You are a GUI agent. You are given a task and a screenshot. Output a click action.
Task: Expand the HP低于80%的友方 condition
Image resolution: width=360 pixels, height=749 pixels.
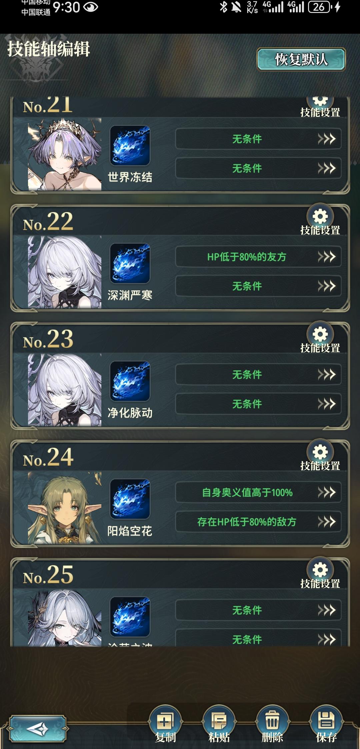pyautogui.click(x=258, y=257)
